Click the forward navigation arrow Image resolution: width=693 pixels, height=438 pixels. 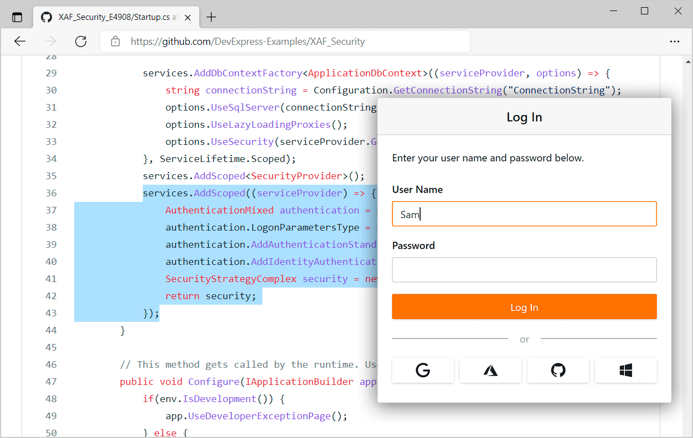[50, 41]
